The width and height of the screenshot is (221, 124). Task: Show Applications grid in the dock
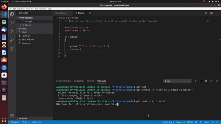(x=4, y=120)
